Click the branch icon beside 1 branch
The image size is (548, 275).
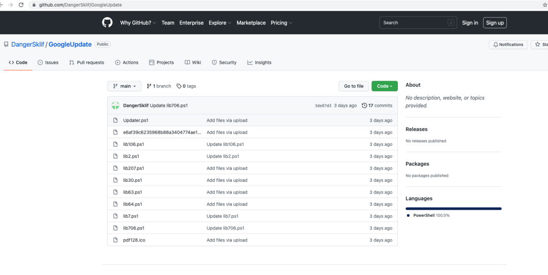(149, 86)
